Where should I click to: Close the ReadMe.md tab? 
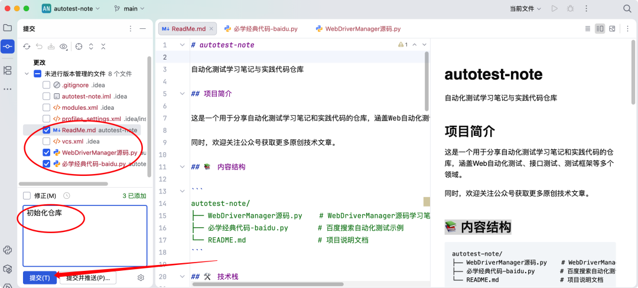click(211, 29)
